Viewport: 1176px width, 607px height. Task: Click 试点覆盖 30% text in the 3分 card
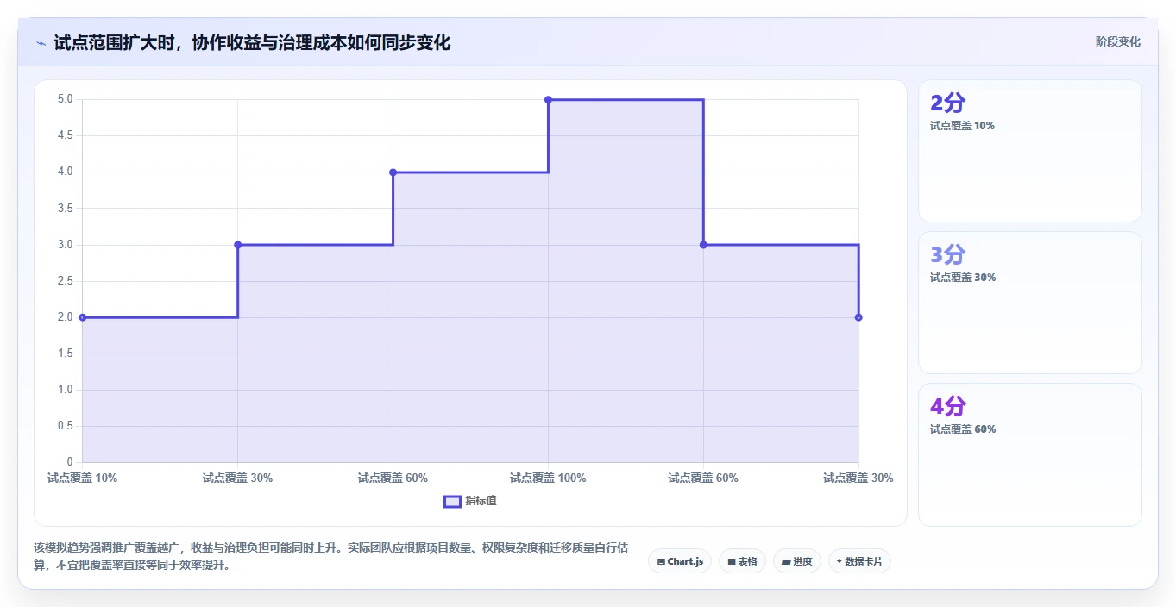(x=963, y=278)
